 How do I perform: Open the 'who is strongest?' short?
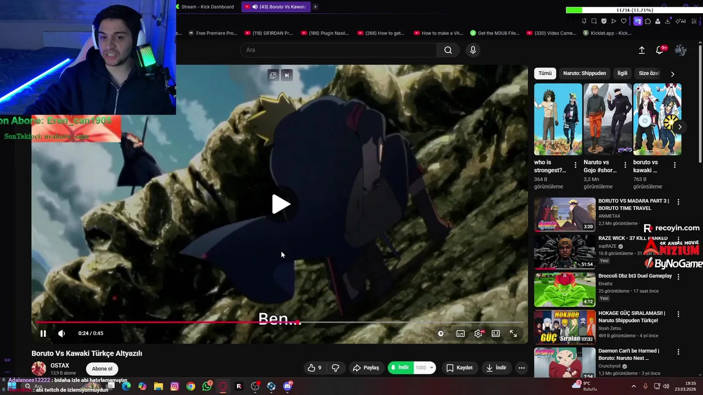pos(558,119)
